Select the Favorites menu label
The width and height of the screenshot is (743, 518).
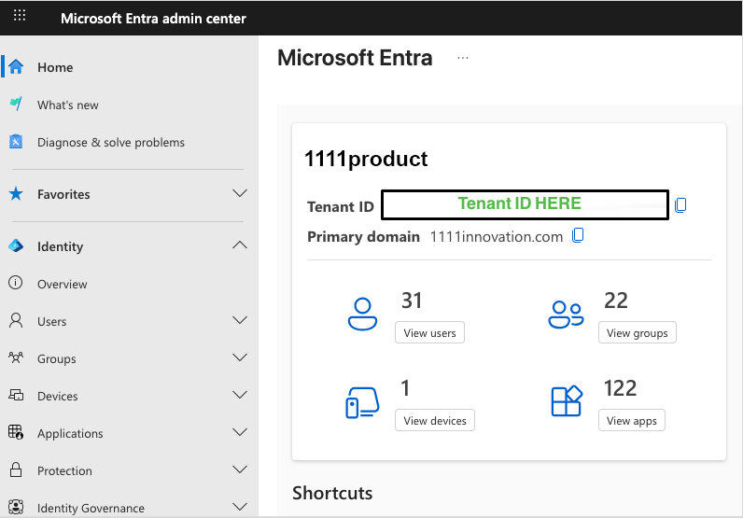[x=63, y=194]
